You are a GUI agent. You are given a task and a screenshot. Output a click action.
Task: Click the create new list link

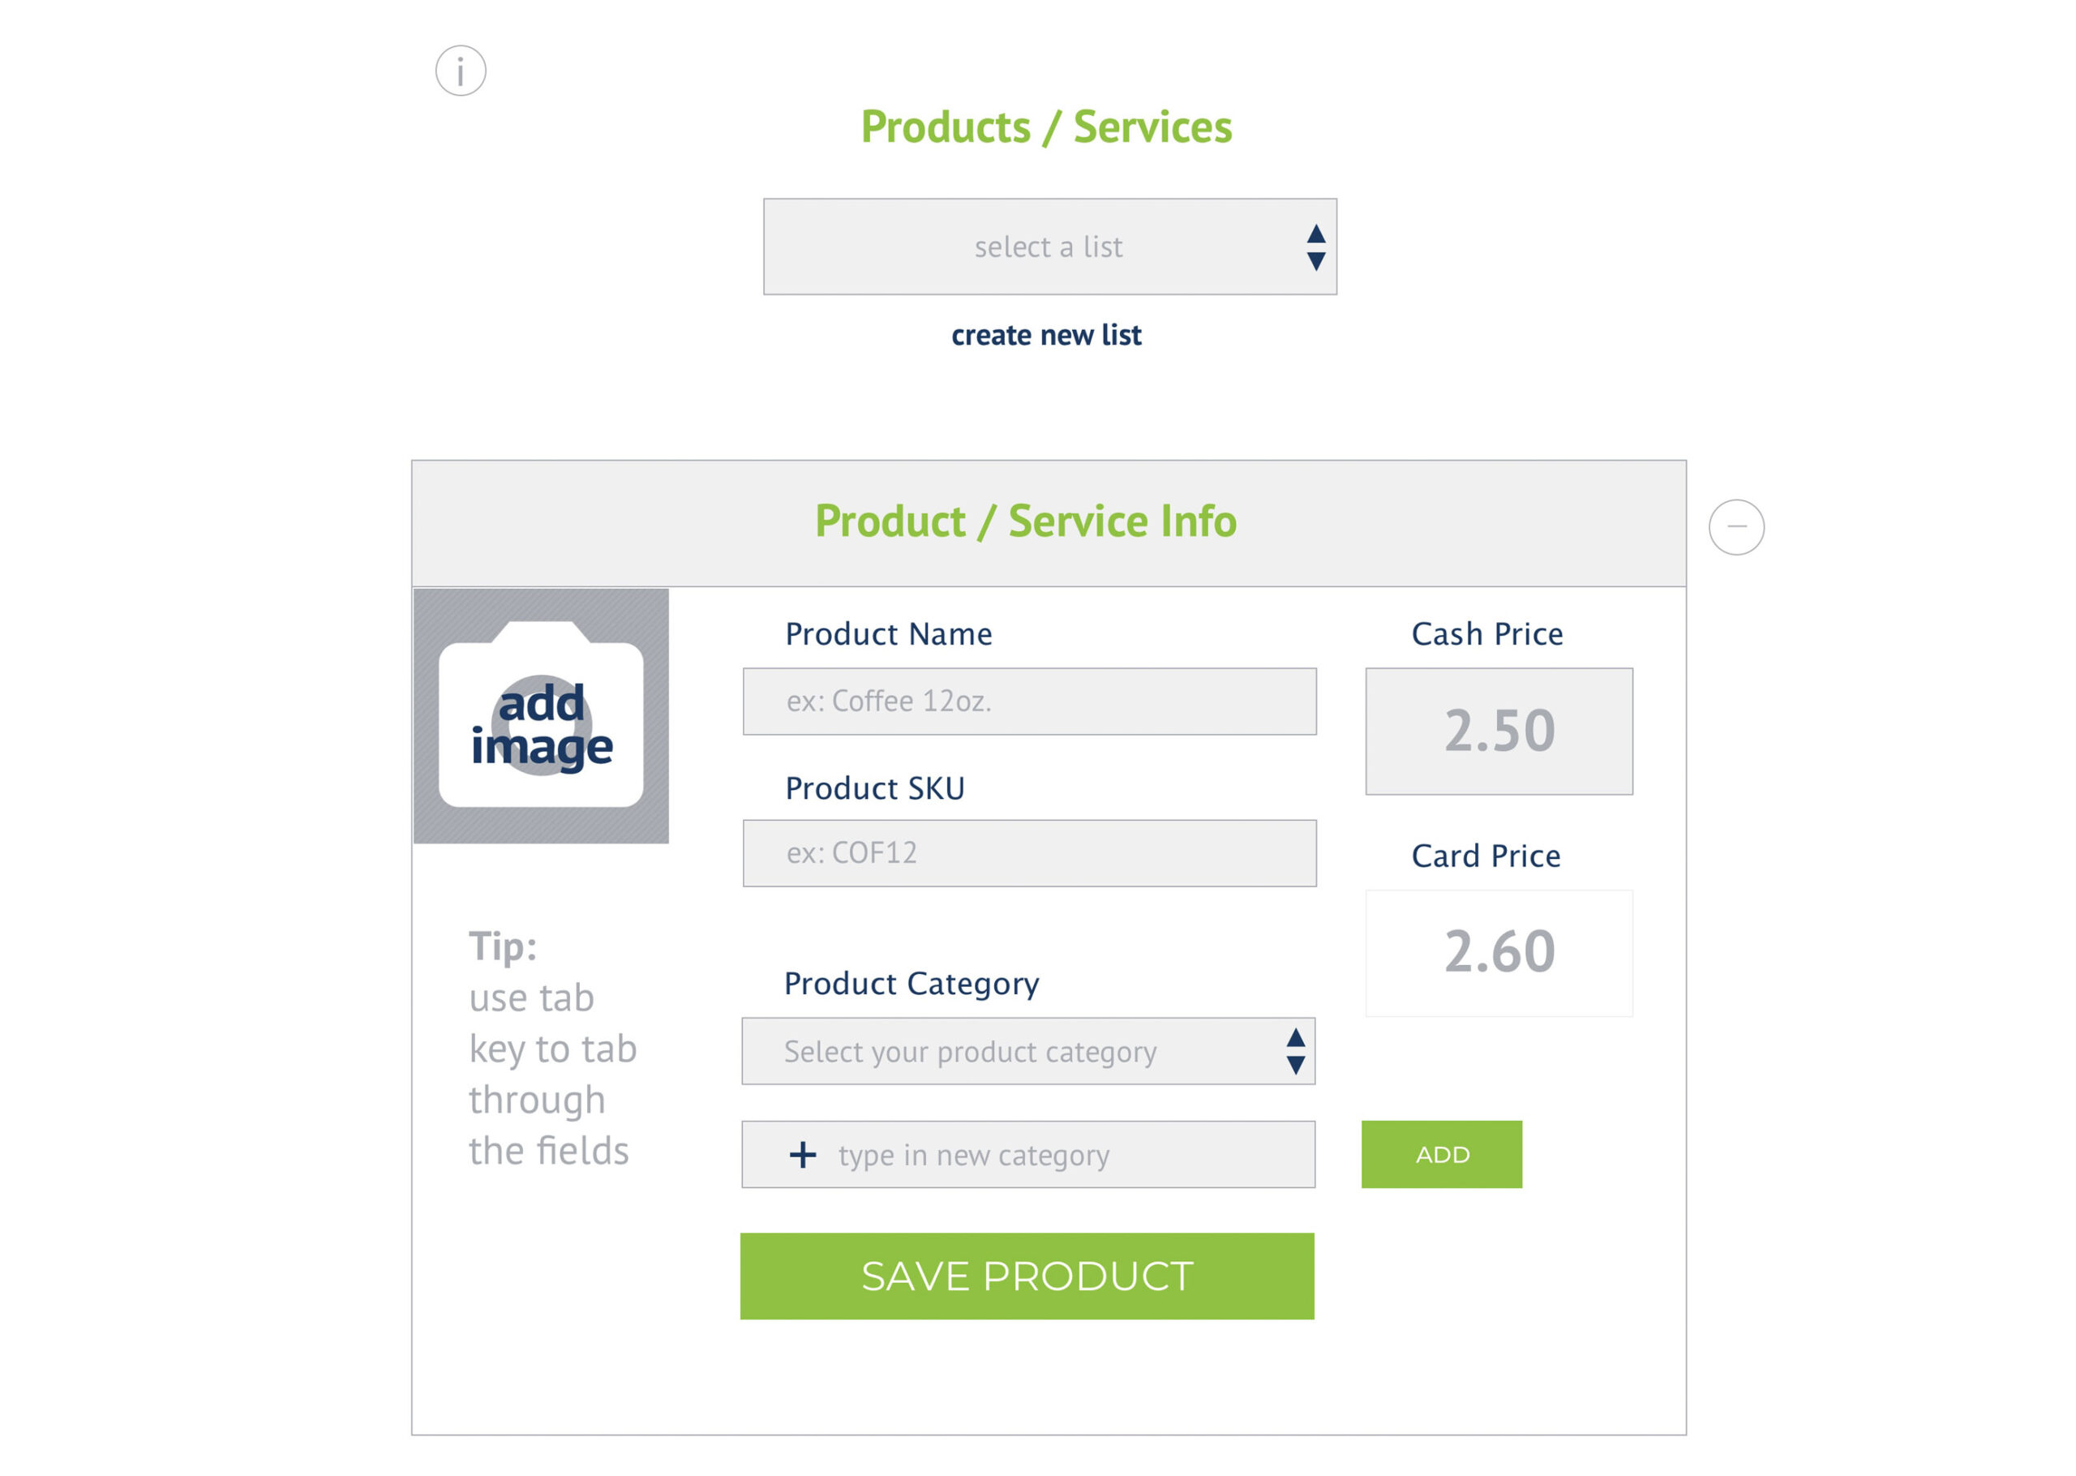[1046, 336]
